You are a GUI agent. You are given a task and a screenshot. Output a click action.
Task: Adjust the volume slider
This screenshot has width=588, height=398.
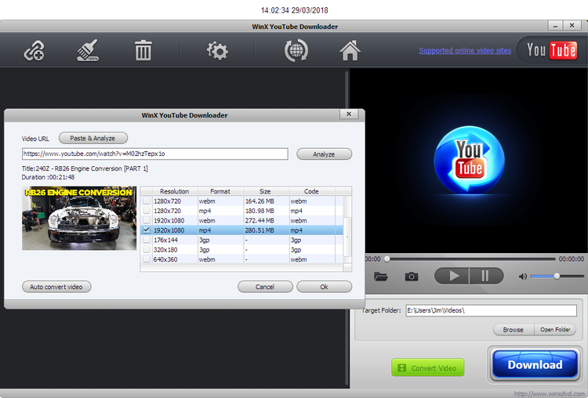tap(557, 277)
